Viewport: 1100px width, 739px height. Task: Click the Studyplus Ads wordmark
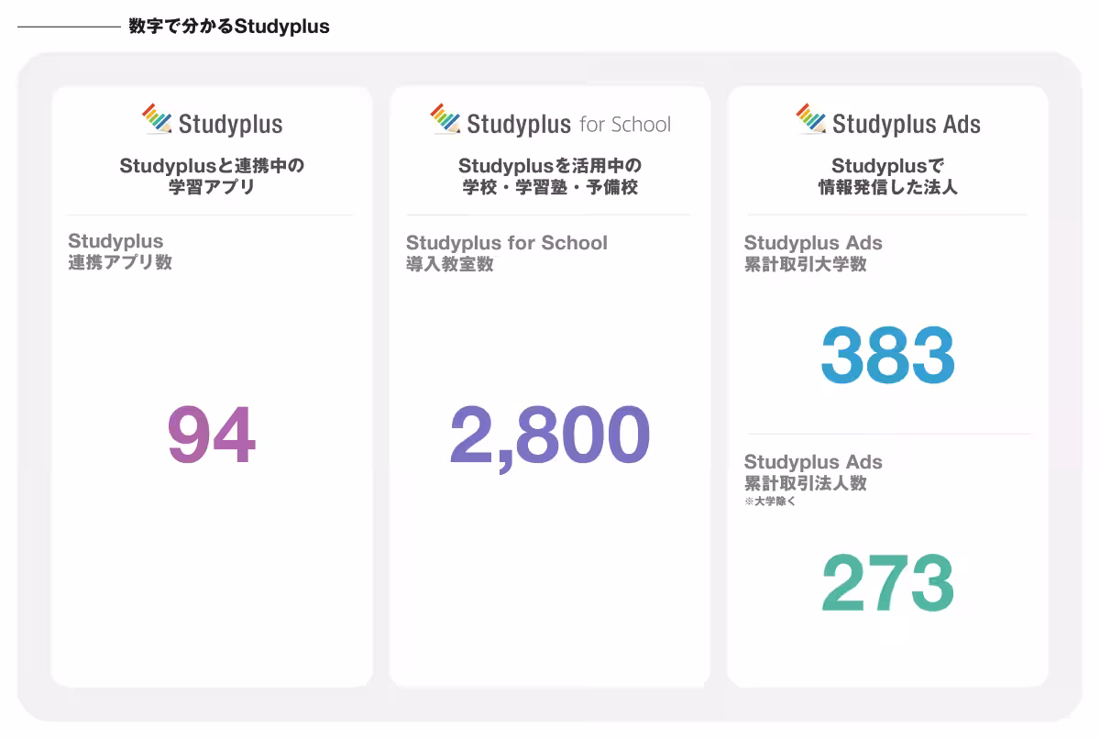click(x=906, y=124)
